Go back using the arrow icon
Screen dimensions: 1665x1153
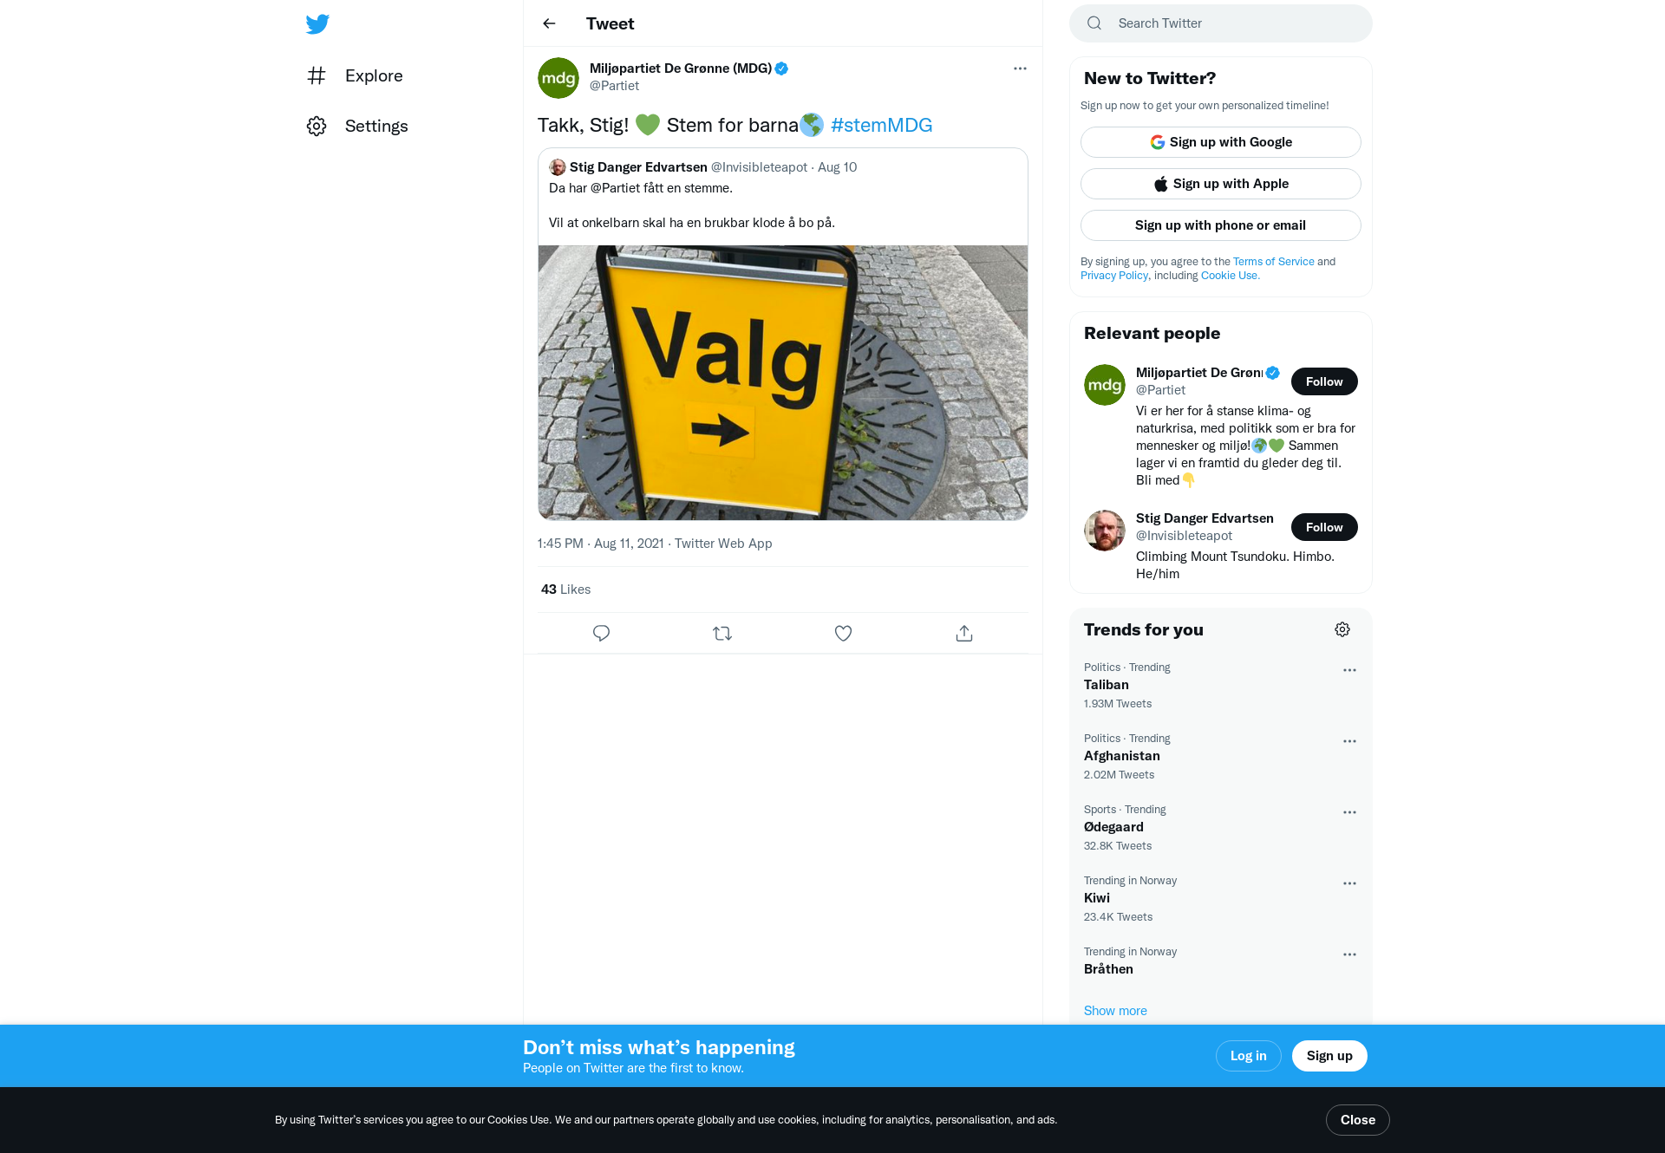pos(549,23)
